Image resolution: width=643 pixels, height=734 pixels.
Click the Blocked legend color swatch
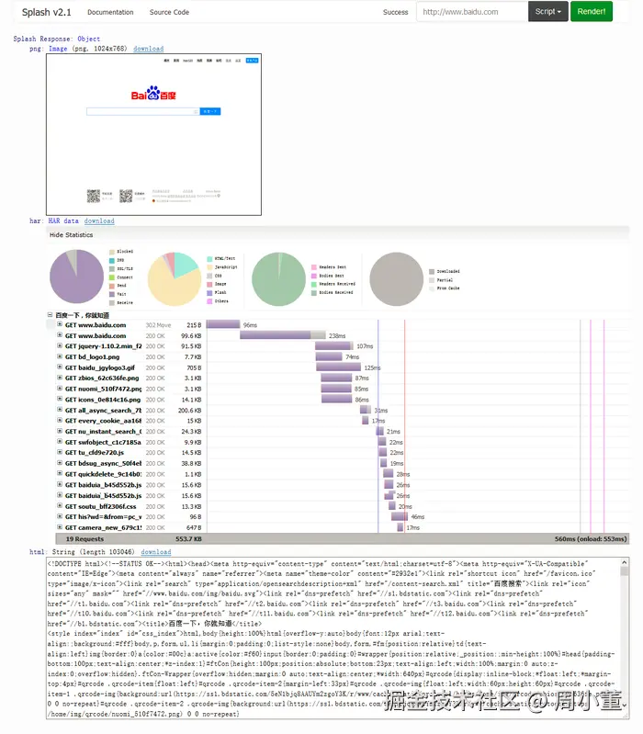pos(112,252)
